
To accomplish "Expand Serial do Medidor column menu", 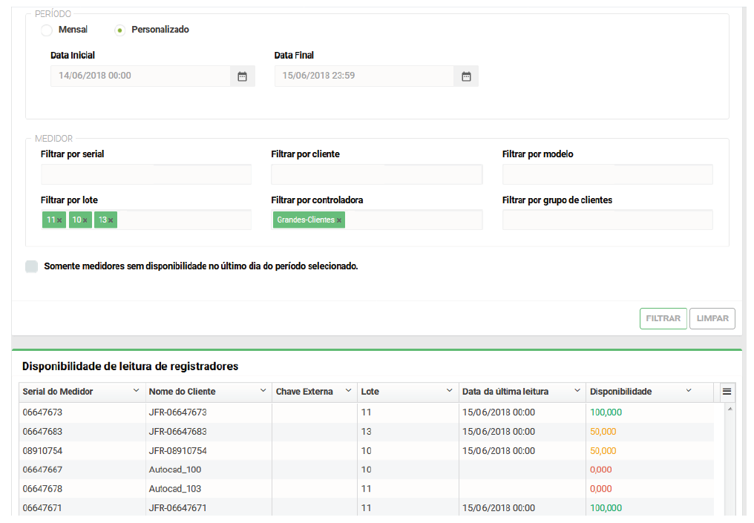I will click(136, 391).
